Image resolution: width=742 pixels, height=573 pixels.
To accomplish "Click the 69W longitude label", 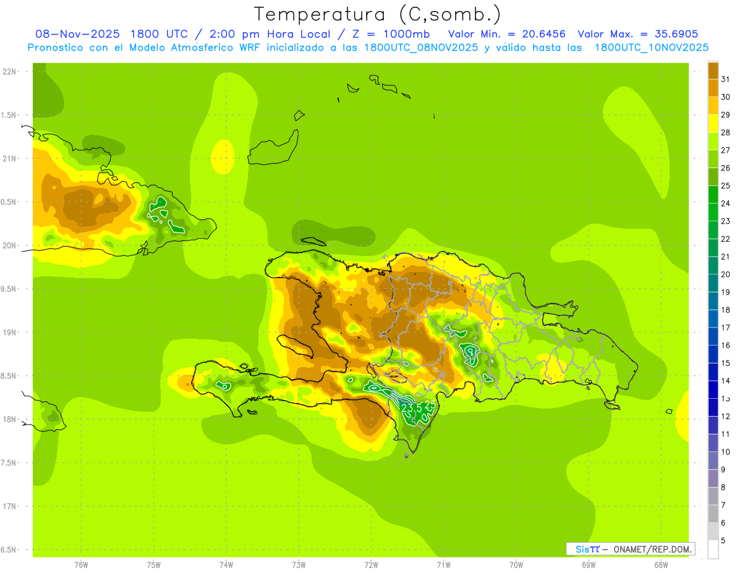I will point(589,564).
